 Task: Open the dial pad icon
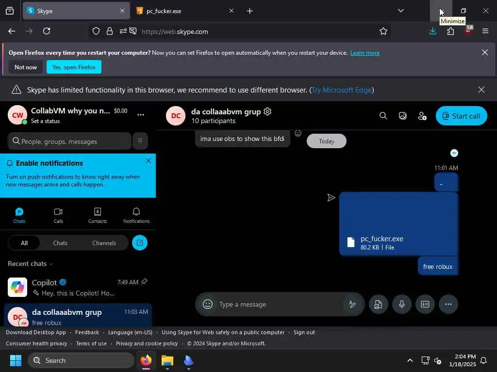140,141
